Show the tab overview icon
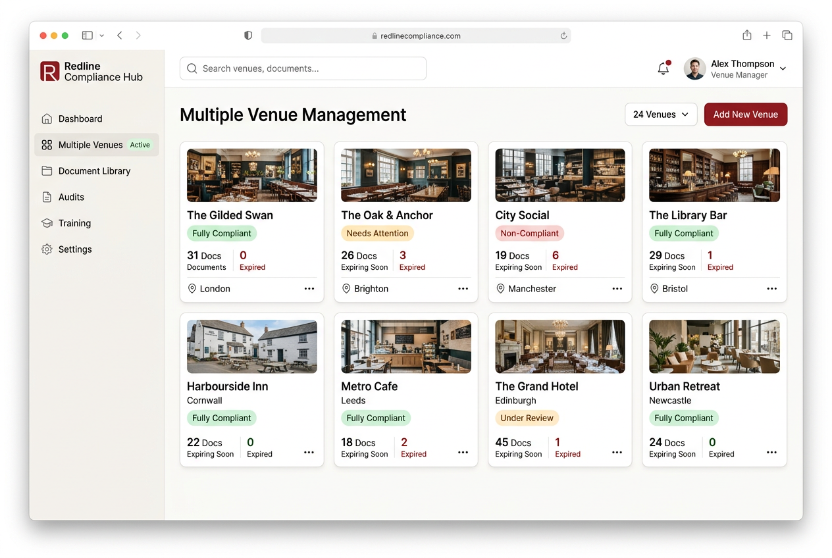The image size is (832, 558). click(787, 36)
